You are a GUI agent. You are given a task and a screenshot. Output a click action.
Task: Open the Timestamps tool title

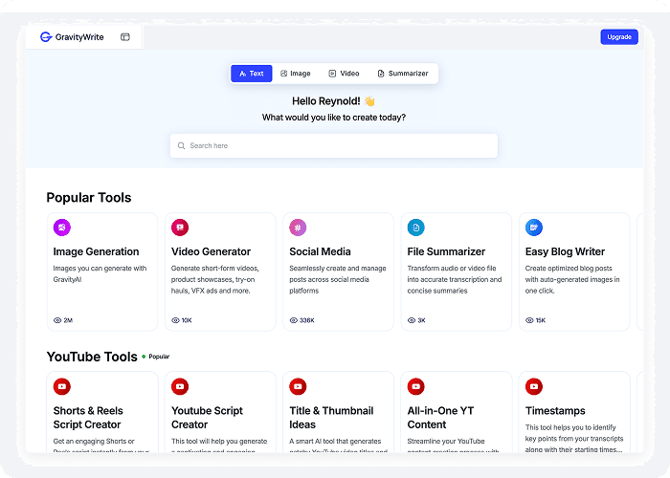click(555, 411)
